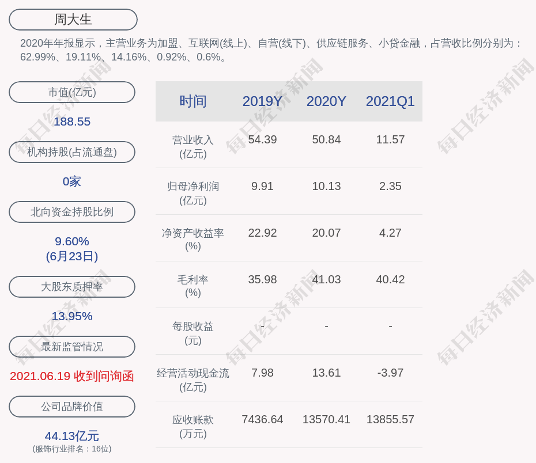Select the date text (6月23日)
This screenshot has width=536, height=463.
[x=72, y=256]
